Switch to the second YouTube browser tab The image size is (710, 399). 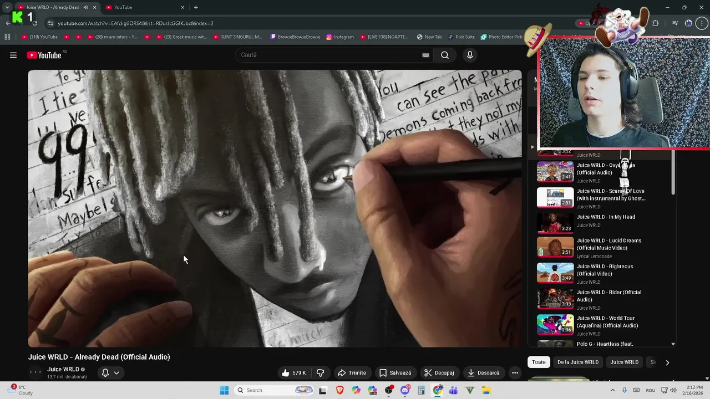(145, 7)
